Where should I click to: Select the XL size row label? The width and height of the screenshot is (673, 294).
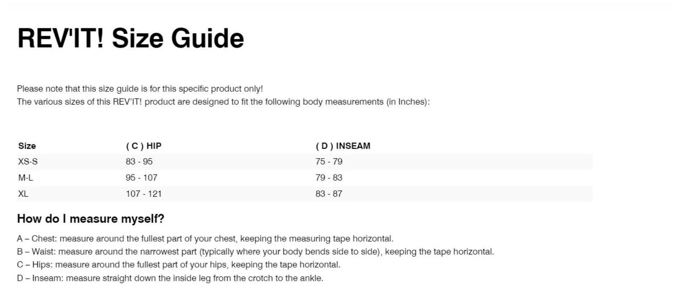click(23, 194)
